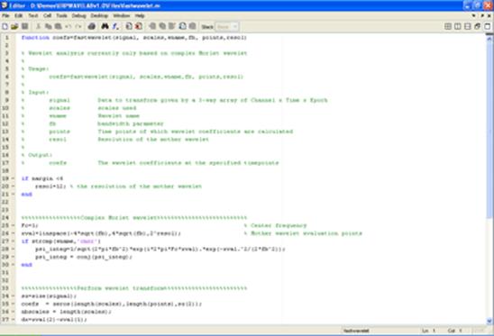Toggle breakpoint dash at line 25
The image size is (494, 336).
[x=13, y=225]
